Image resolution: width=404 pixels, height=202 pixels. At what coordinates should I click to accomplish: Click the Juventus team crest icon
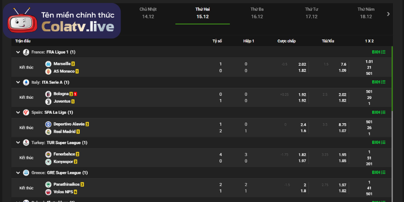[x=48, y=102]
